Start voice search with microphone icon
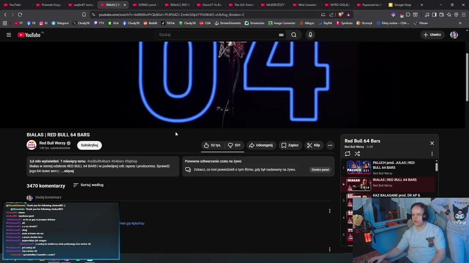The image size is (469, 263). click(x=310, y=35)
